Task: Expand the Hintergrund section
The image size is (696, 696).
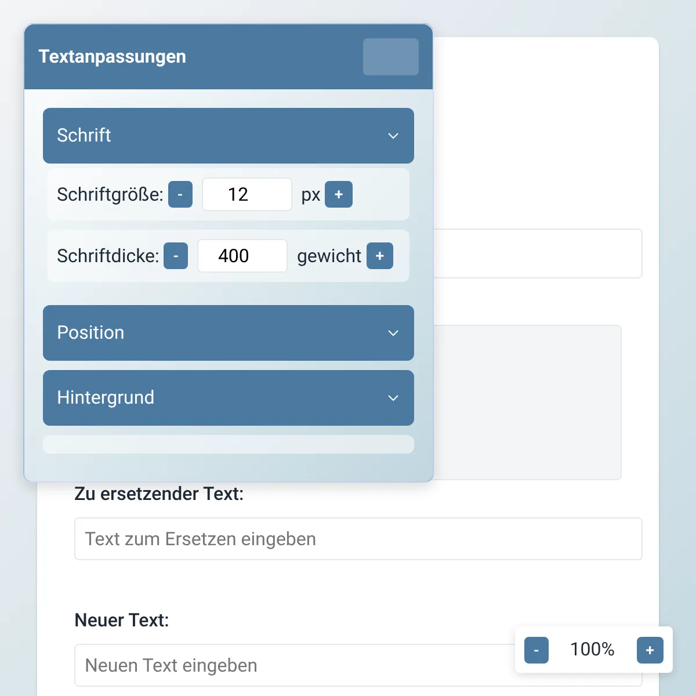Action: pos(229,398)
